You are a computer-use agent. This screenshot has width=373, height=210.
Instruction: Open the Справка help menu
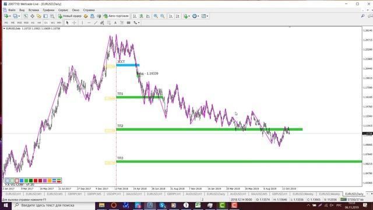coord(89,10)
